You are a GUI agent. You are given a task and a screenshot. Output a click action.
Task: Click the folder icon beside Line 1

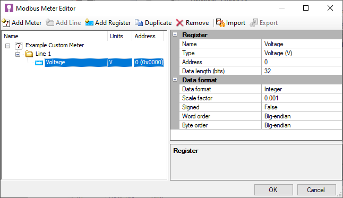29,54
